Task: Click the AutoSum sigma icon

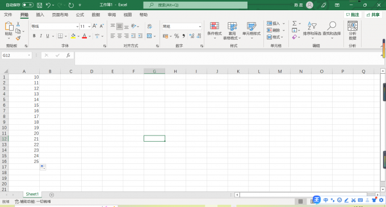Action: tap(295, 23)
